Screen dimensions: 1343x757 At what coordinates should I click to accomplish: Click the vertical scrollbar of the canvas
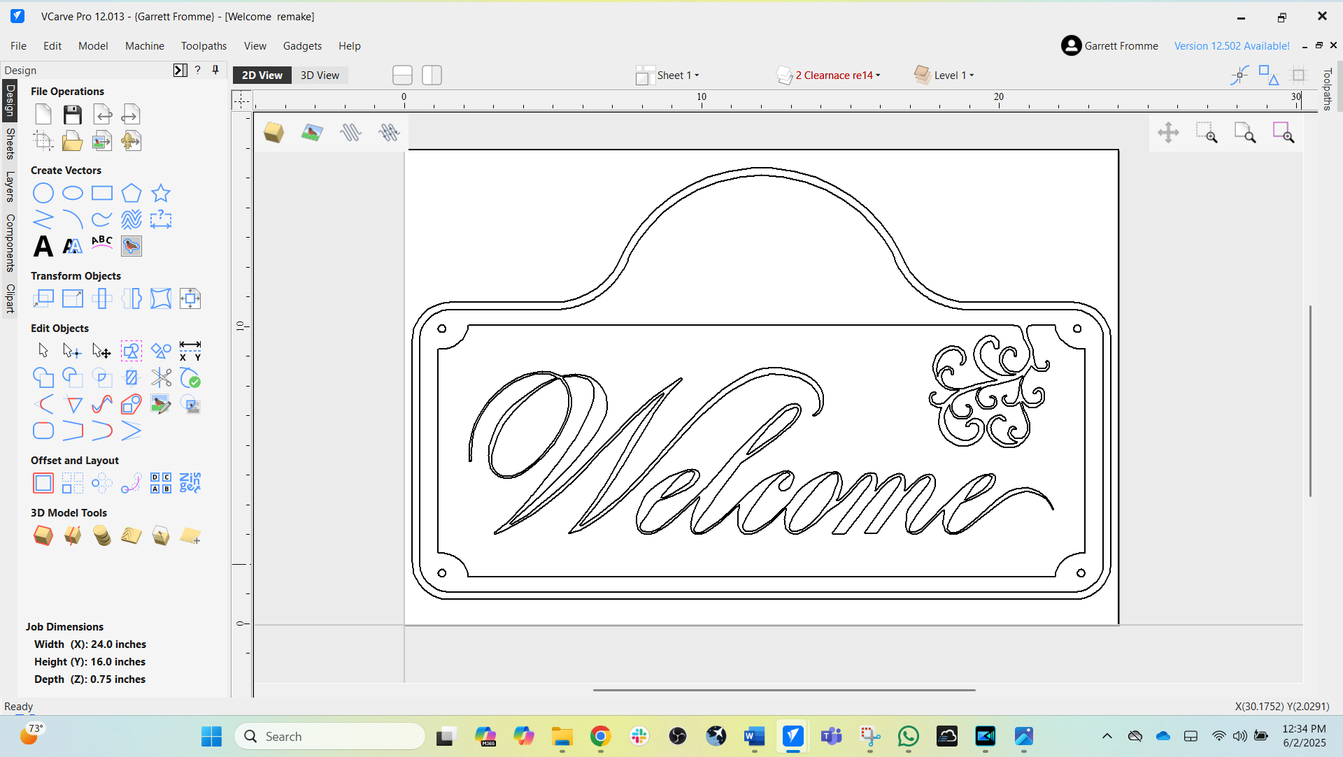(x=1310, y=401)
